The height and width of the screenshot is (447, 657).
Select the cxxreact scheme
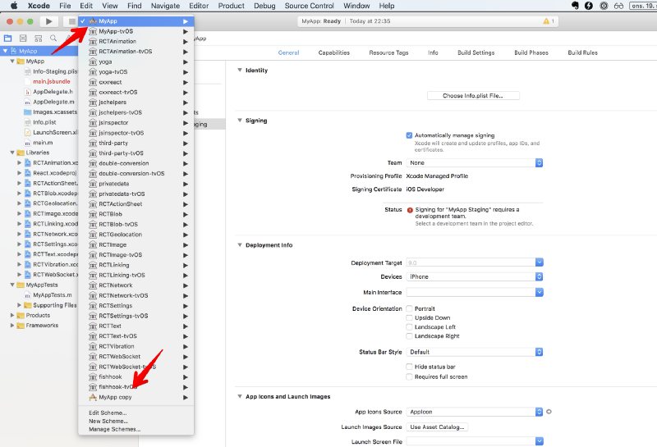[136, 82]
